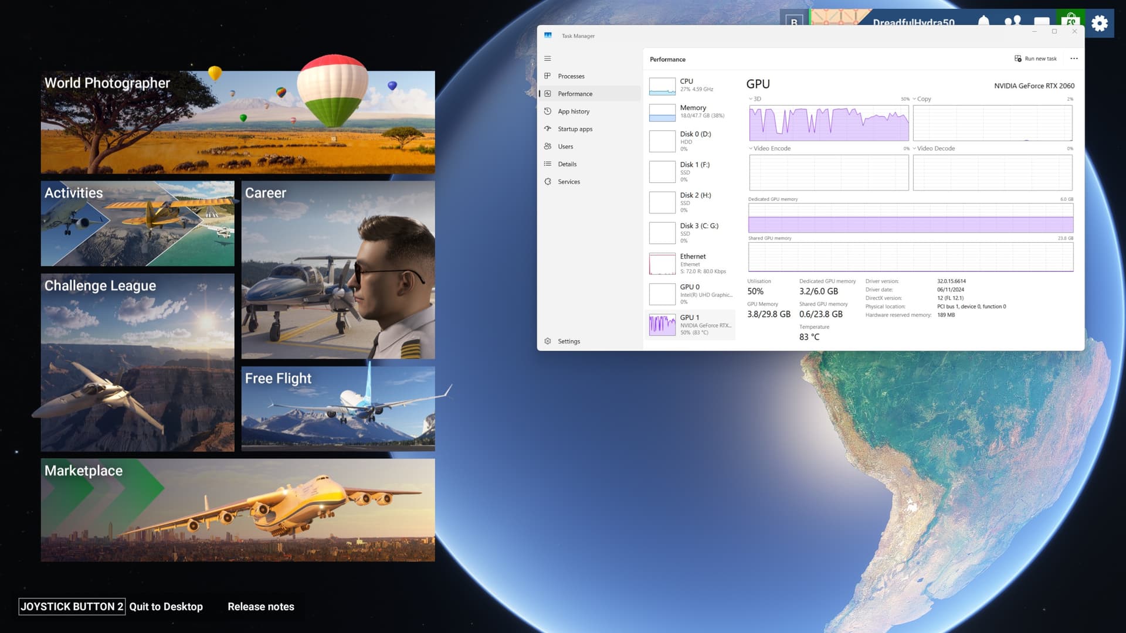Open the Free Flight tile

pos(338,409)
